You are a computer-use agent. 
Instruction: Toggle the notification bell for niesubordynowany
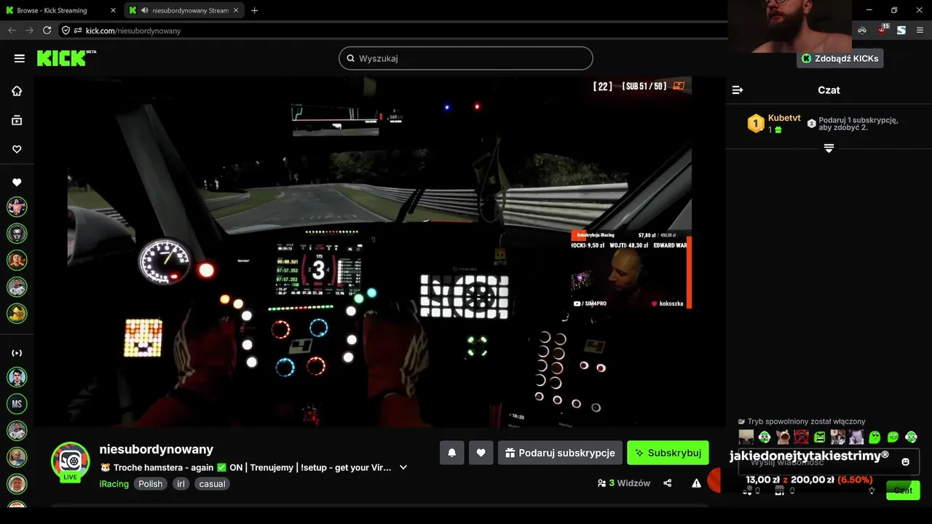(451, 453)
